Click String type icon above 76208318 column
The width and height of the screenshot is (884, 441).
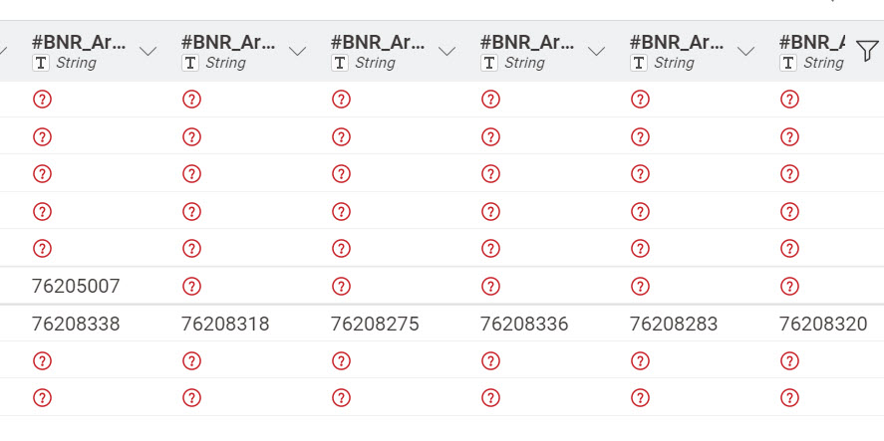[x=190, y=63]
